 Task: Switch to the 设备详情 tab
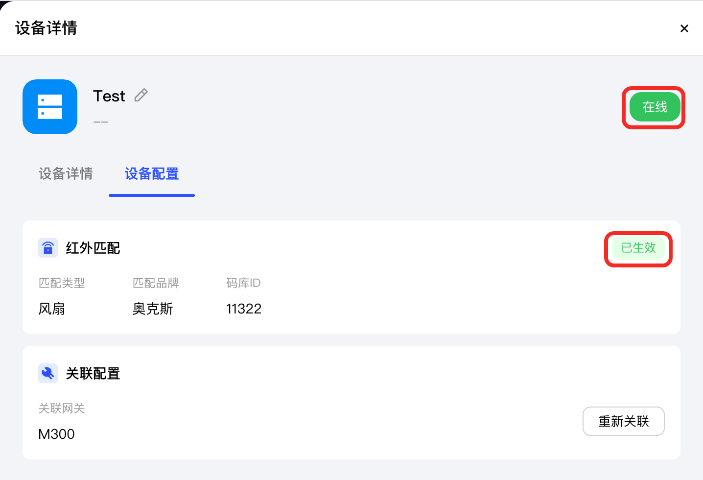tap(66, 174)
